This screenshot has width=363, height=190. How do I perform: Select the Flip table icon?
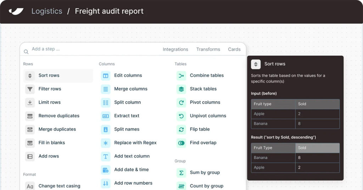[x=181, y=129]
